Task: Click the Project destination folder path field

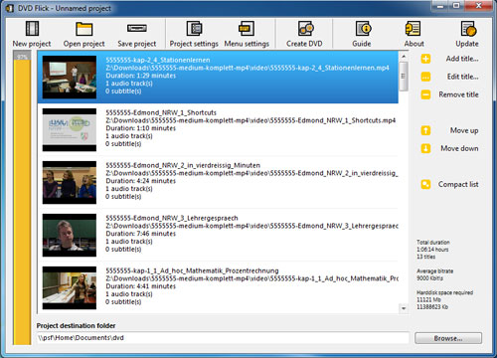Action: click(x=223, y=338)
